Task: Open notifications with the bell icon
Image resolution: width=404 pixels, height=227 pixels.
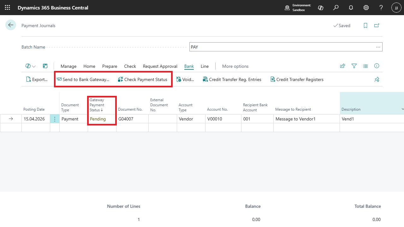Action: click(351, 8)
